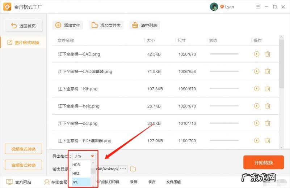The image size is (290, 188).
Task: Select file row 汇下全家桶—ocr.png
Action: (x=165, y=123)
